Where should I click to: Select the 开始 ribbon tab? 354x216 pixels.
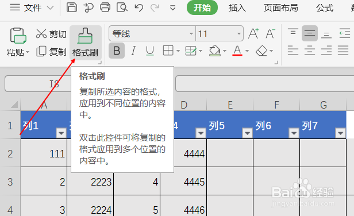coord(202,8)
